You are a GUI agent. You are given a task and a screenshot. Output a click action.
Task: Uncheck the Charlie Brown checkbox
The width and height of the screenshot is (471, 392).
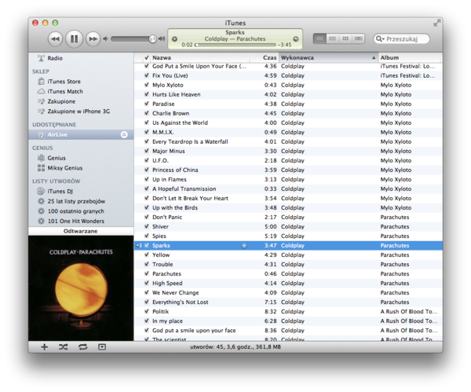146,113
